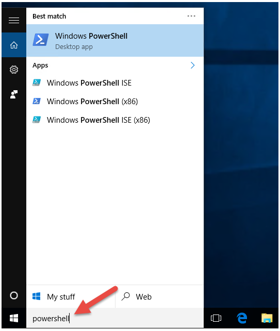
Task: Click the Apps category header
Action: (40, 65)
